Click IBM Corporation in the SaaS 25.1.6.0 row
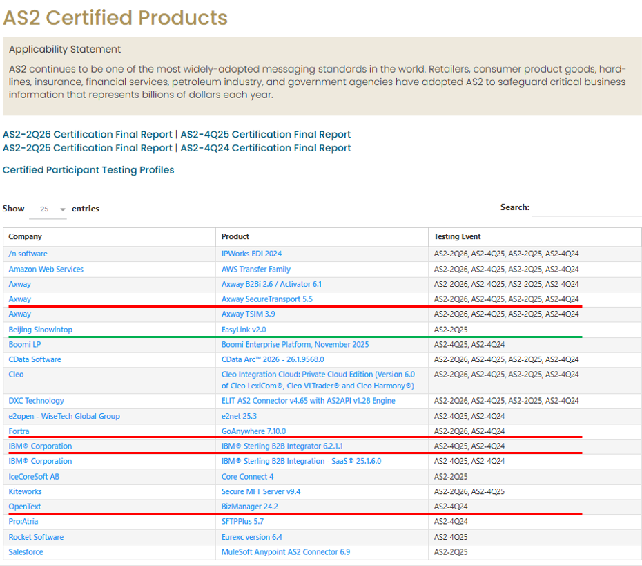The image size is (642, 566). click(x=40, y=461)
